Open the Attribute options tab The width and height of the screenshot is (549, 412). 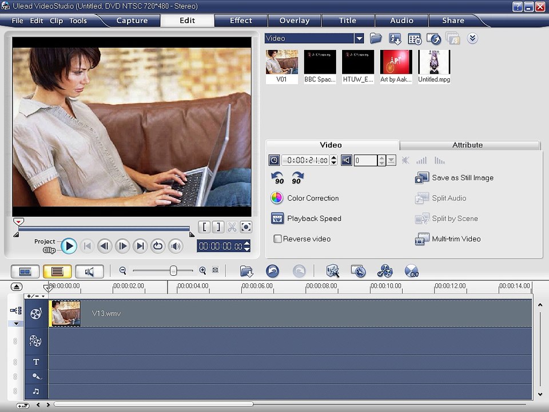(x=467, y=145)
